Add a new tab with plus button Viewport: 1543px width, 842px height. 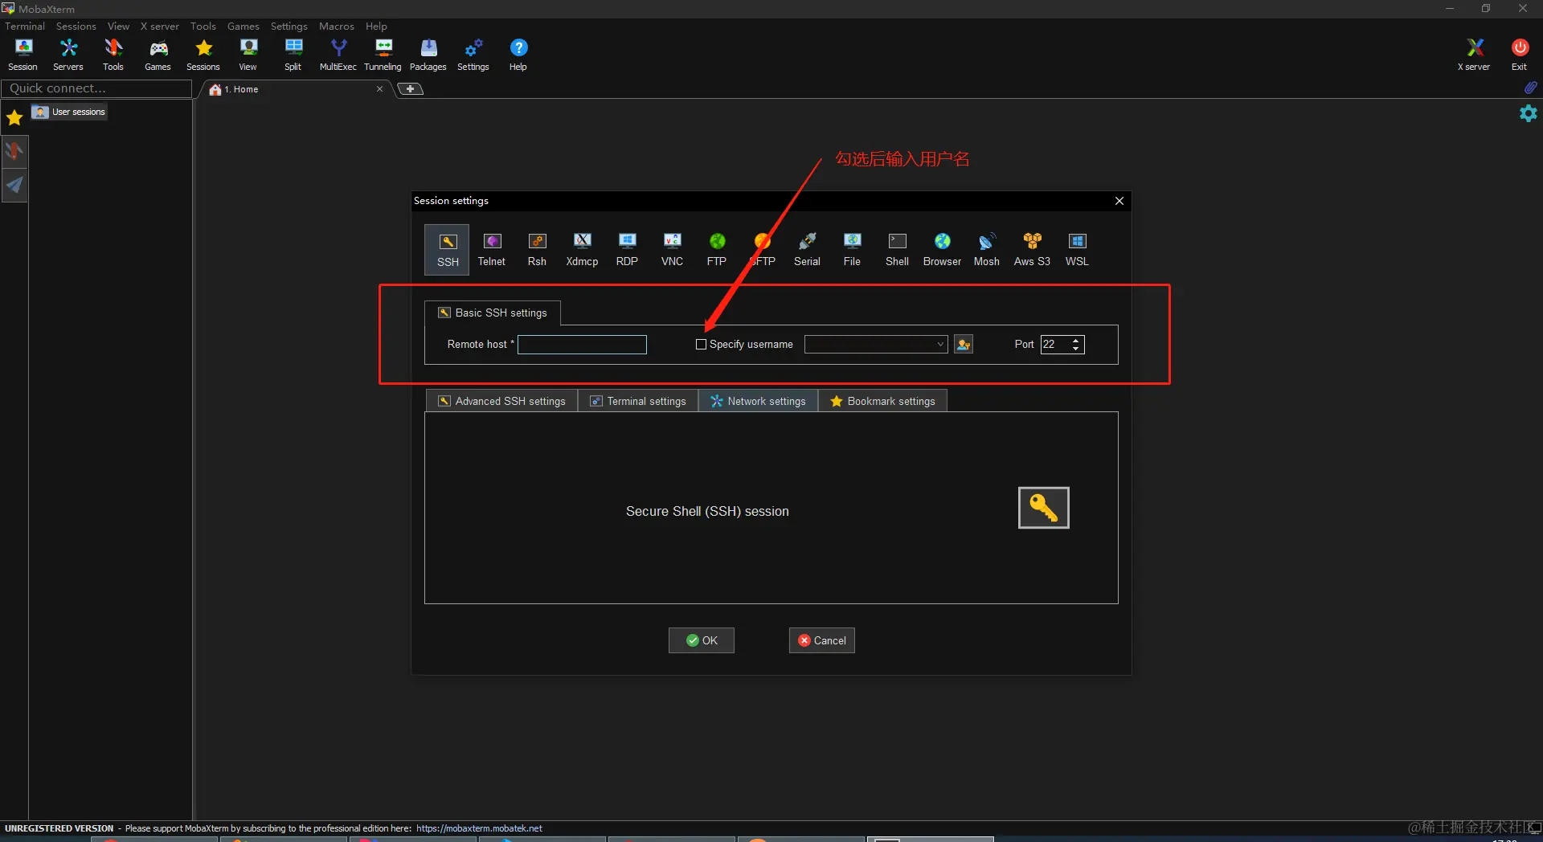point(411,89)
